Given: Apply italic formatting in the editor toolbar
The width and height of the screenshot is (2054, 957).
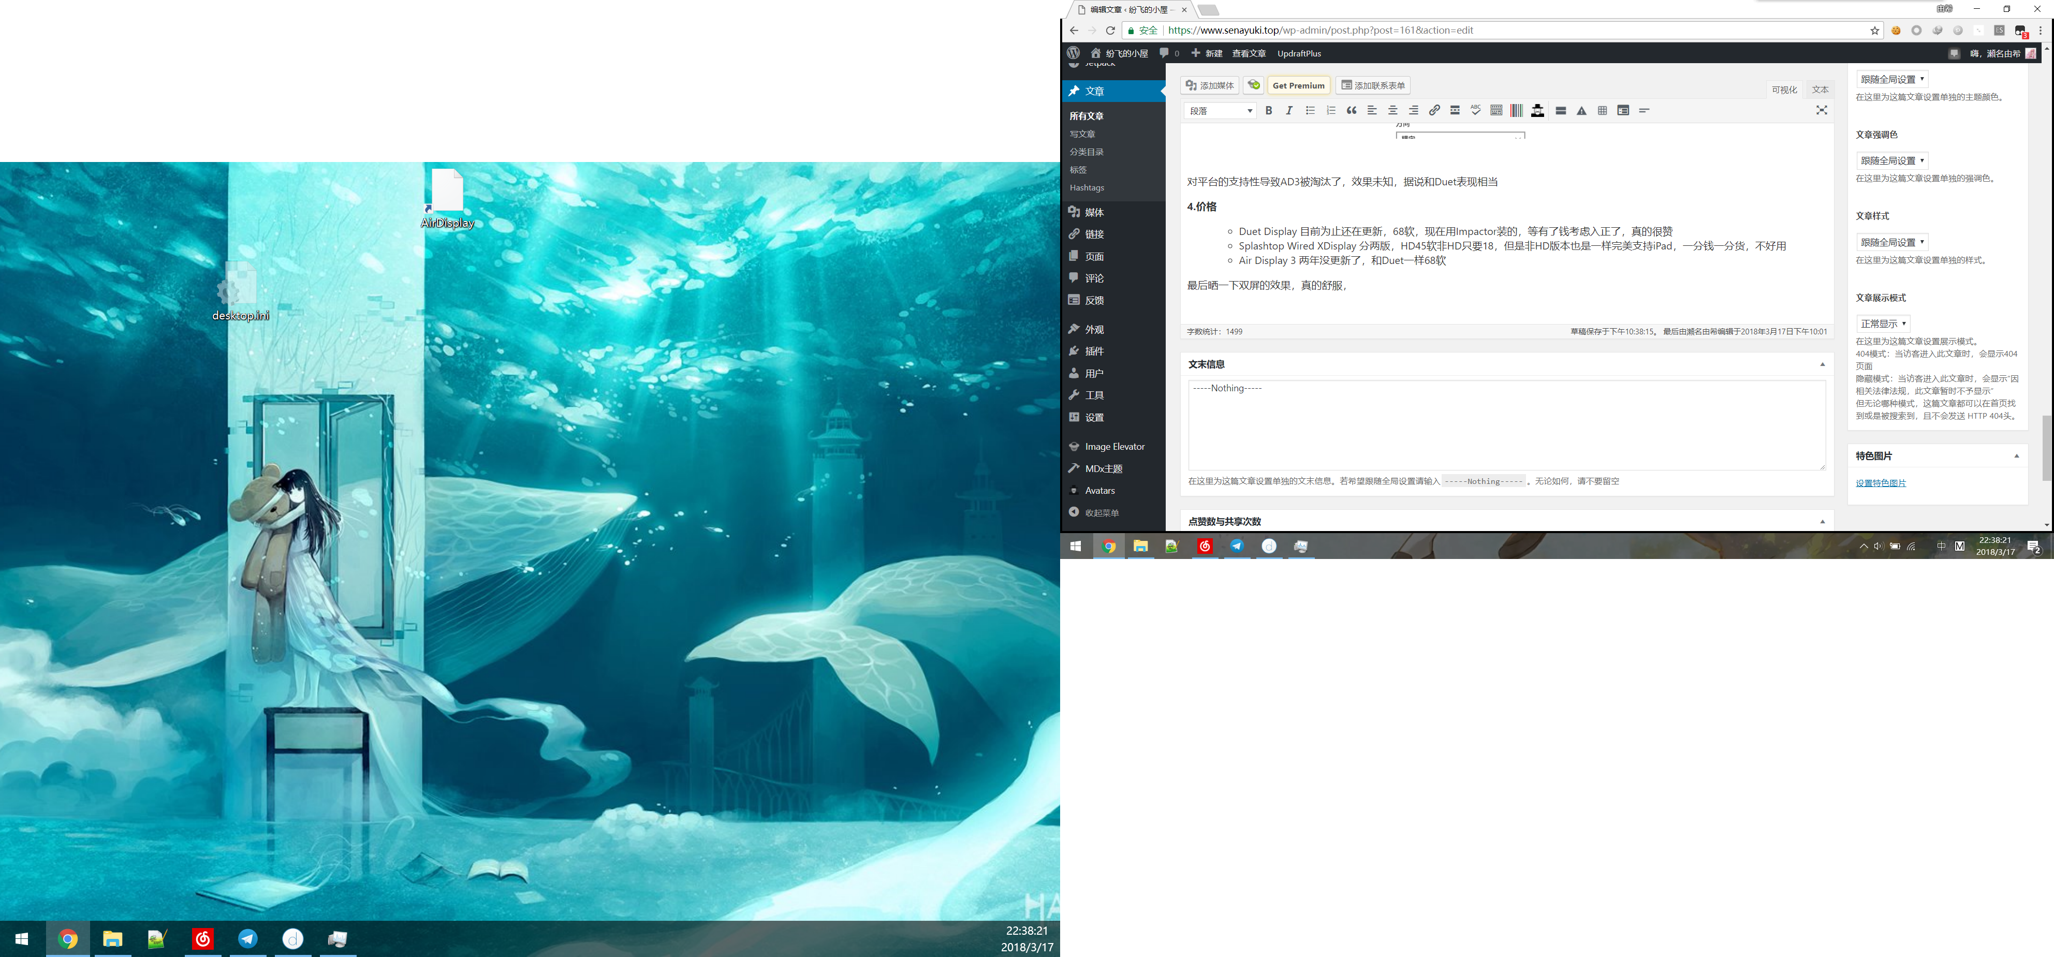Looking at the screenshot, I should 1289,111.
